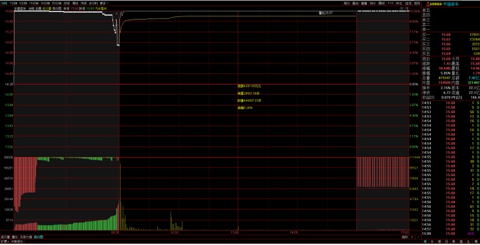Open the 统计 statistics tool
The width and height of the screenshot is (480, 245).
[x=373, y=3]
